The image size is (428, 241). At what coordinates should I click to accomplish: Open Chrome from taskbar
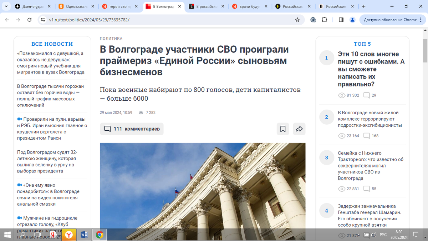click(x=100, y=235)
